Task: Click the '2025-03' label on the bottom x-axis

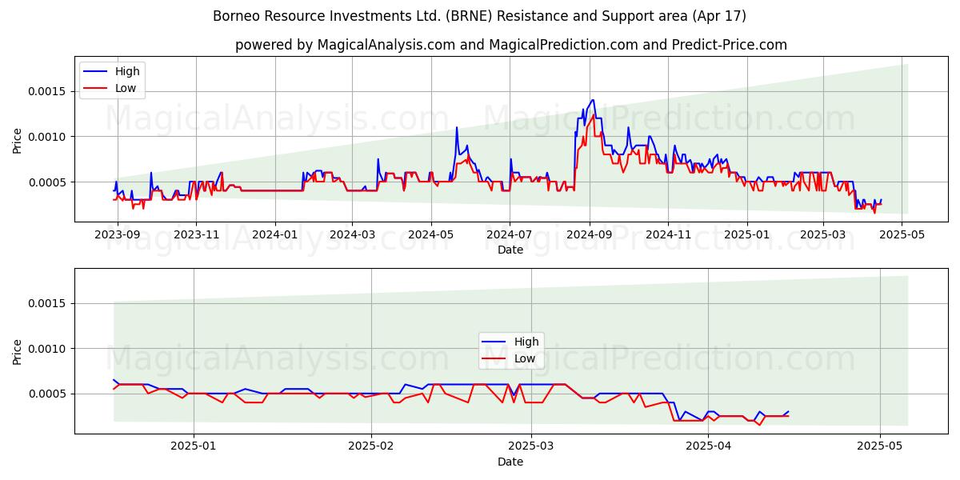Action: click(x=531, y=446)
